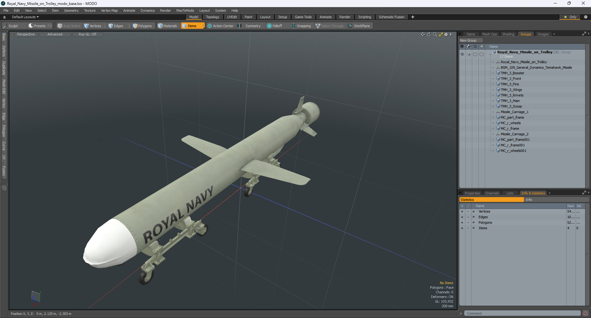Screen dimensions: 591x318
Task: Expand the Vertices statistics row
Action: (x=474, y=211)
